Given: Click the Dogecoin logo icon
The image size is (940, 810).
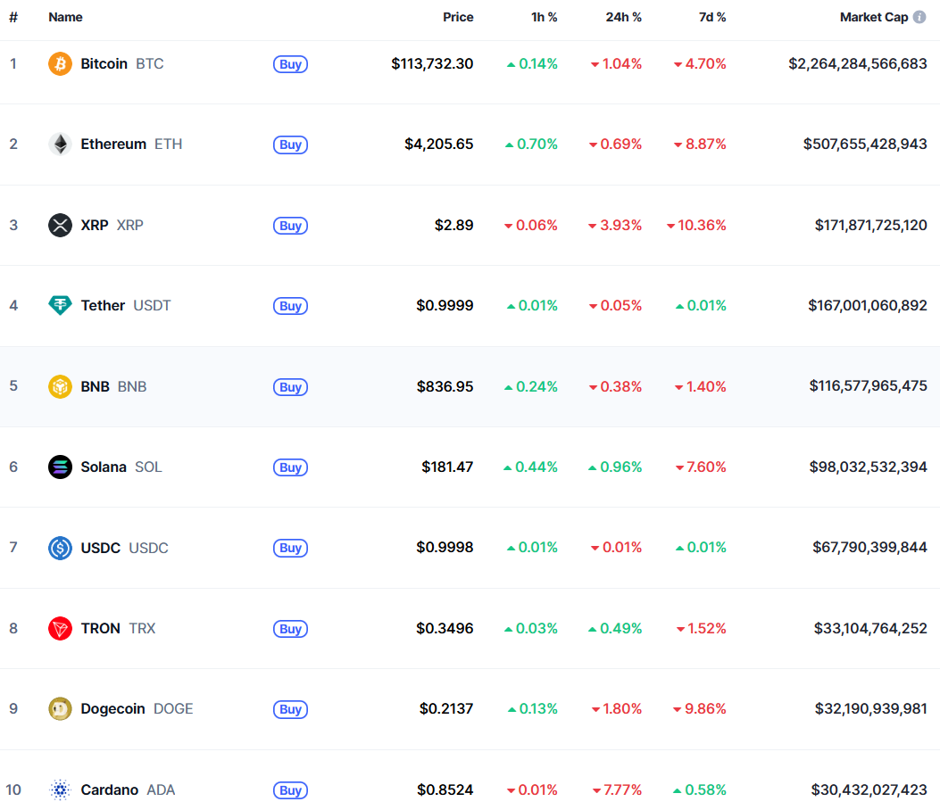Looking at the screenshot, I should pyautogui.click(x=60, y=709).
